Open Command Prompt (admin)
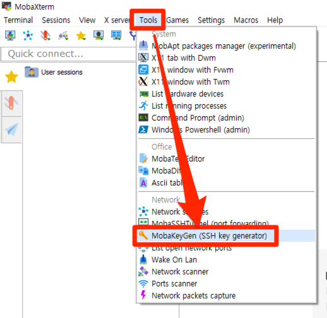Image resolution: width=327 pixels, height=318 pixels. pos(226,118)
